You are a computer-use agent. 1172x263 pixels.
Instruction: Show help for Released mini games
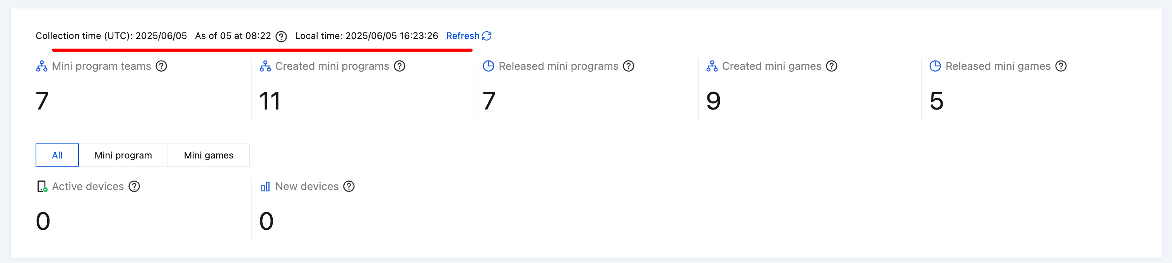tap(1061, 66)
